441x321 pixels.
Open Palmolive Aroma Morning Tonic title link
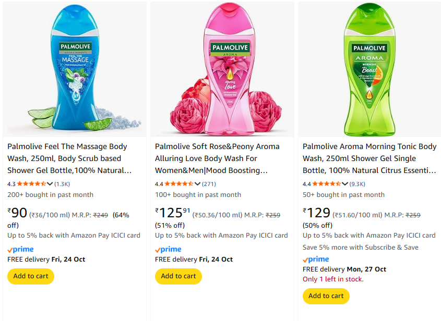click(x=369, y=158)
